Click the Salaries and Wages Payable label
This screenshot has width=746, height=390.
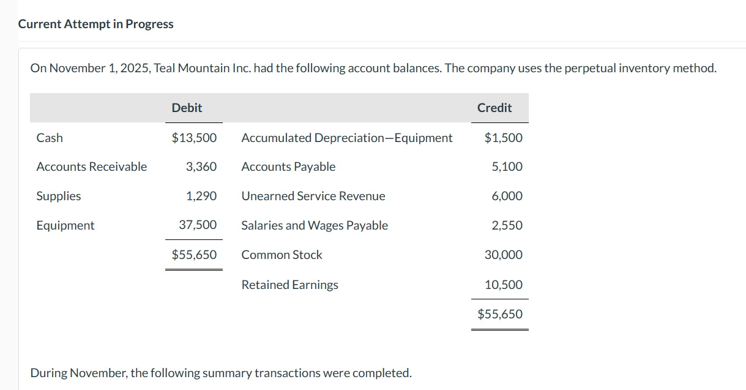(315, 225)
